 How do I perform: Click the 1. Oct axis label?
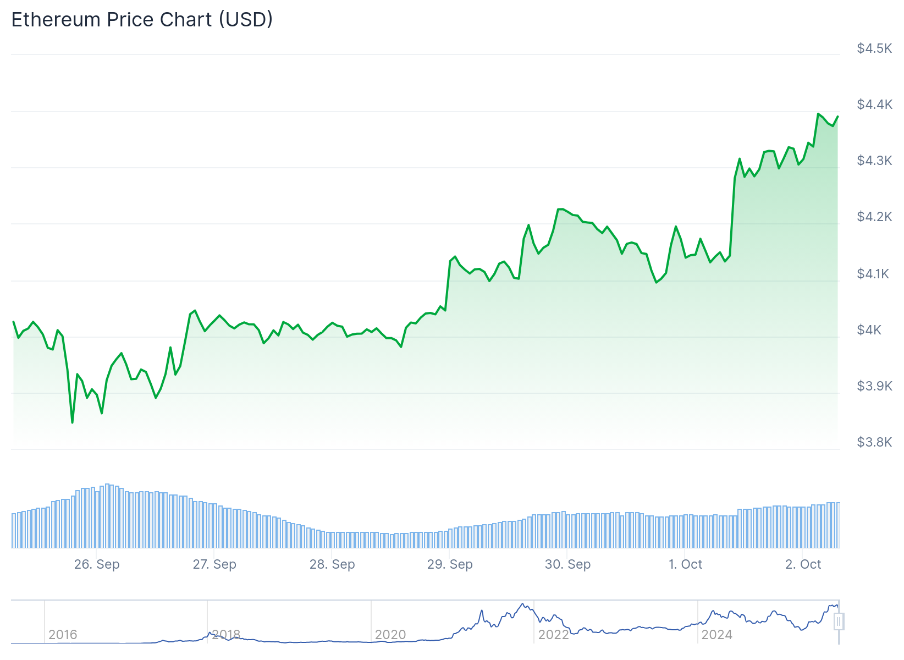(685, 564)
